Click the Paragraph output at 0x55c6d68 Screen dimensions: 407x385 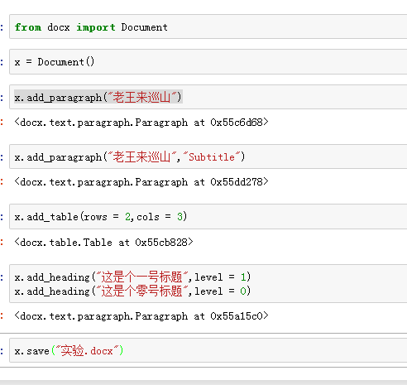[x=141, y=123]
